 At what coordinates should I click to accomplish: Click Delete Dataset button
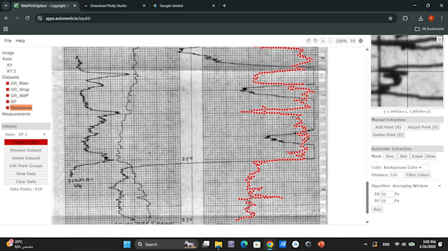26,158
